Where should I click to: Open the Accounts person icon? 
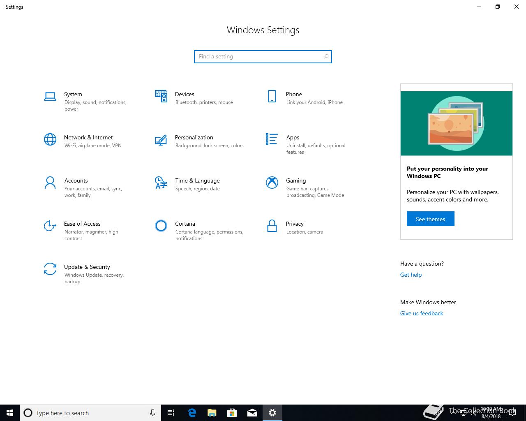click(50, 183)
